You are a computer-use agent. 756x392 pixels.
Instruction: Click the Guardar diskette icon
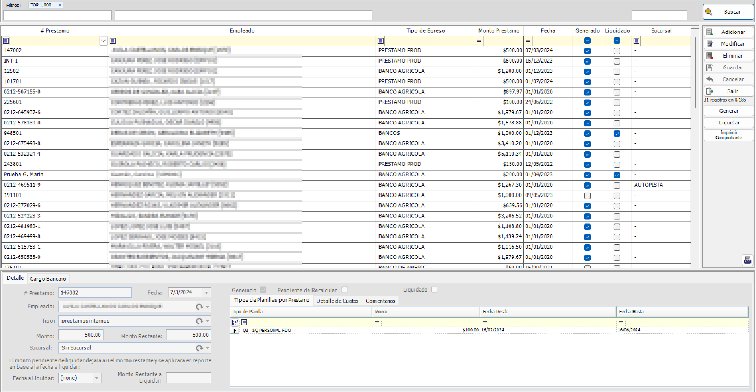tap(710, 67)
